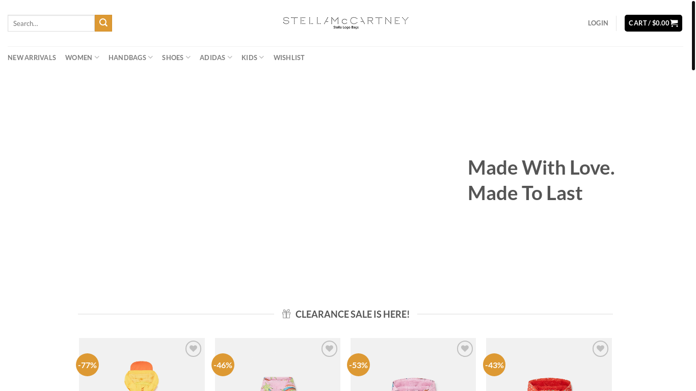Open the Login link

click(598, 23)
